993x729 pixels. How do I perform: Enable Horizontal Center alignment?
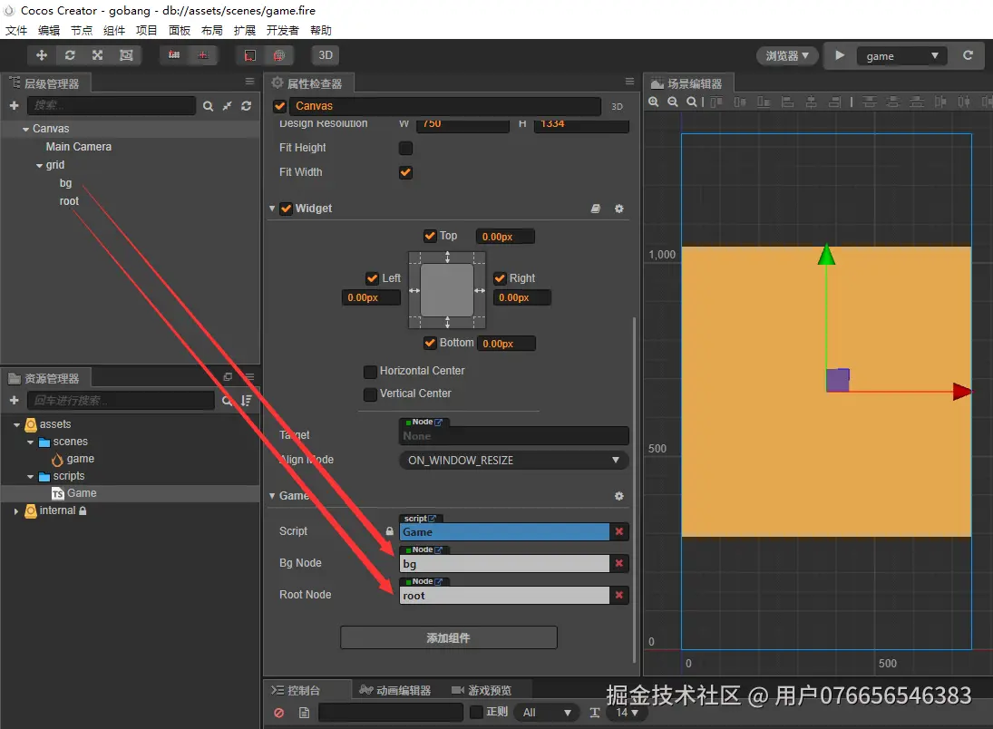pyautogui.click(x=371, y=371)
